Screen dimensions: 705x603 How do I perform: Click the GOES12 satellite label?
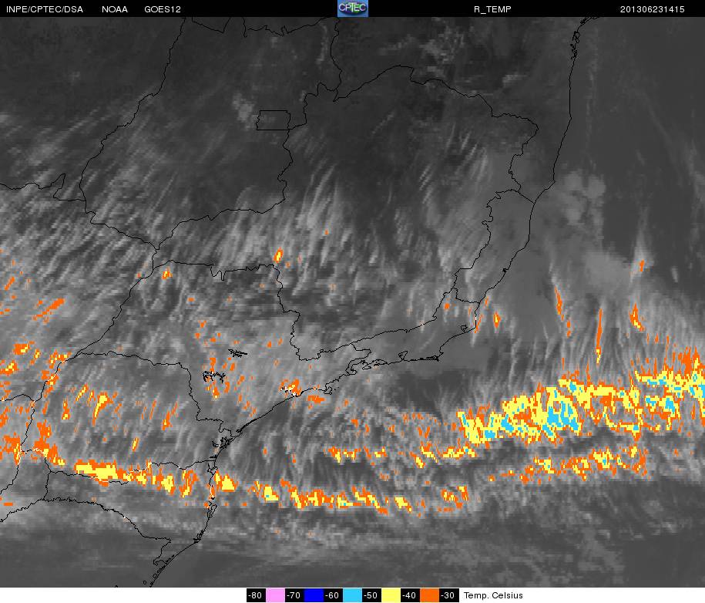pos(163,9)
